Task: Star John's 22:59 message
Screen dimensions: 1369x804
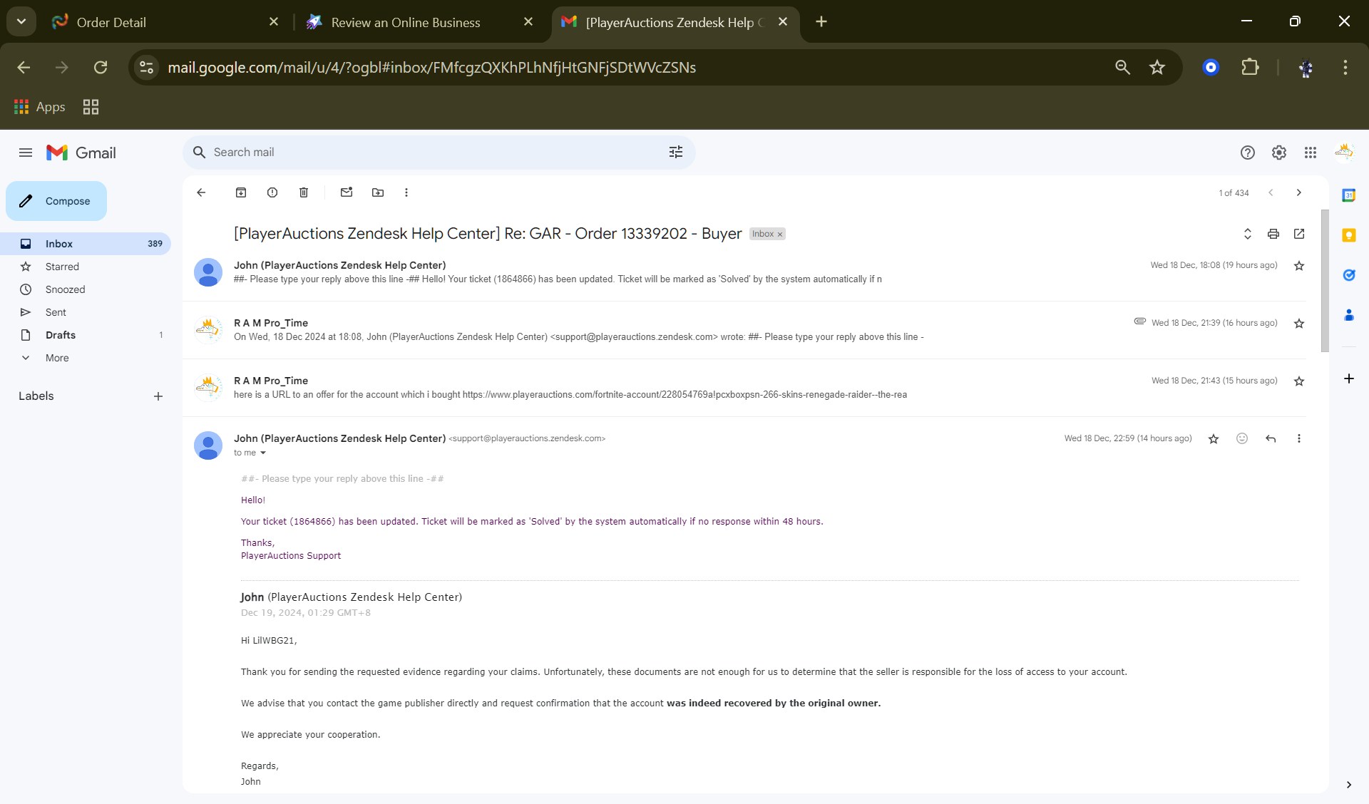Action: [x=1214, y=439]
